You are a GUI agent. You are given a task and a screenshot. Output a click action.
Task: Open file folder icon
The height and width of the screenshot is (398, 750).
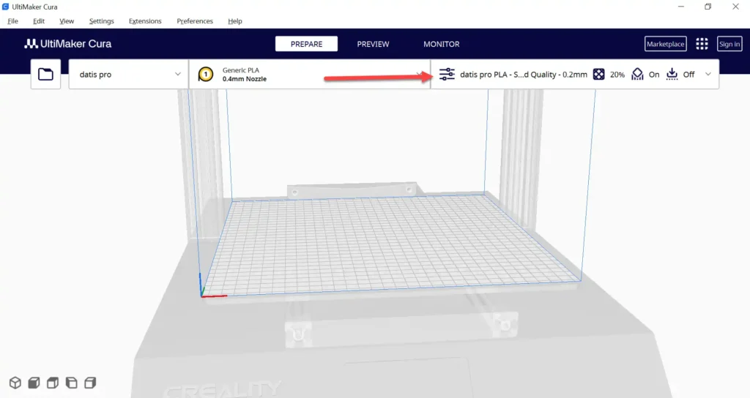(46, 74)
